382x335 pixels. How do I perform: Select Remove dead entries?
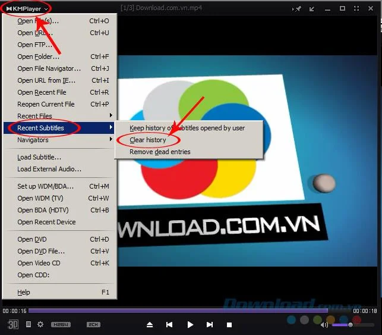click(x=189, y=152)
